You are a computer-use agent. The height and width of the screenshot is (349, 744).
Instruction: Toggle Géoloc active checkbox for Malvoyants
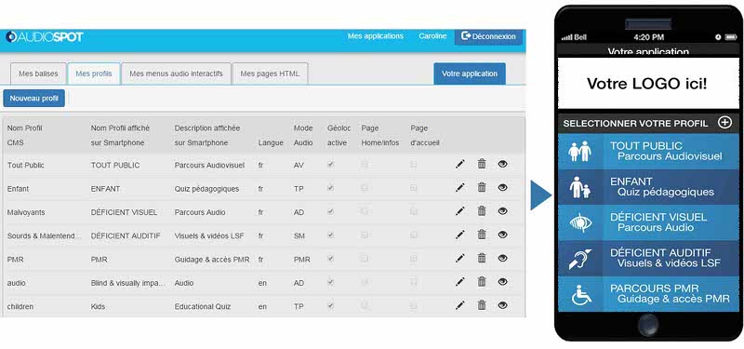(331, 211)
